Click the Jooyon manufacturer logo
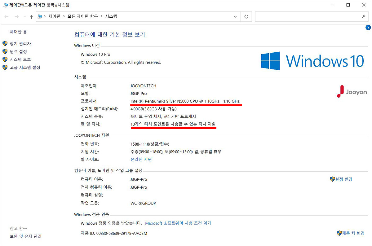372x246 pixels. (352, 92)
